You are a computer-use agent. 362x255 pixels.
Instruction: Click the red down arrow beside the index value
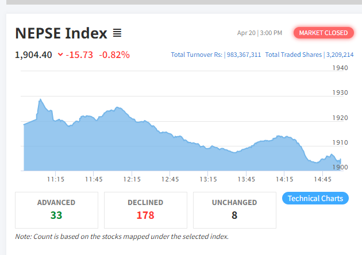[x=60, y=55]
